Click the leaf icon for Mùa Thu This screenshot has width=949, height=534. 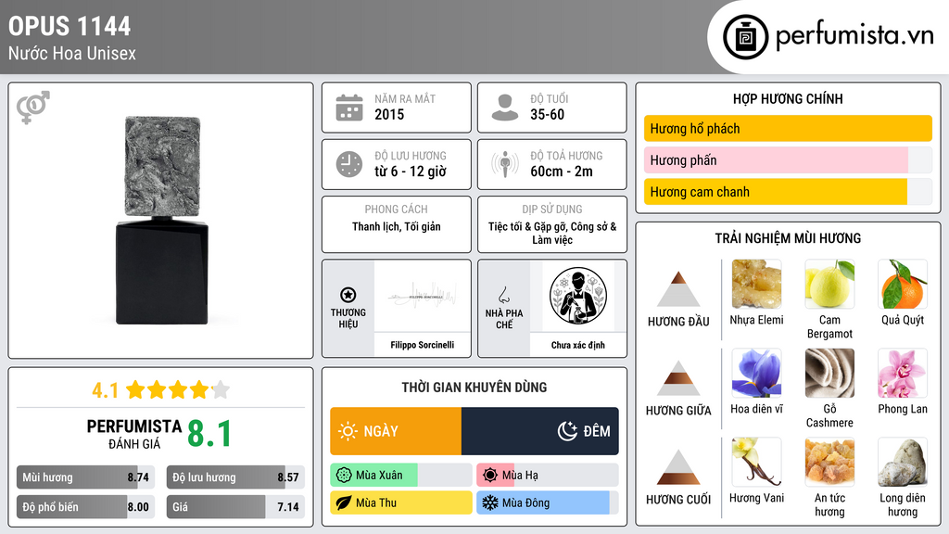point(344,503)
